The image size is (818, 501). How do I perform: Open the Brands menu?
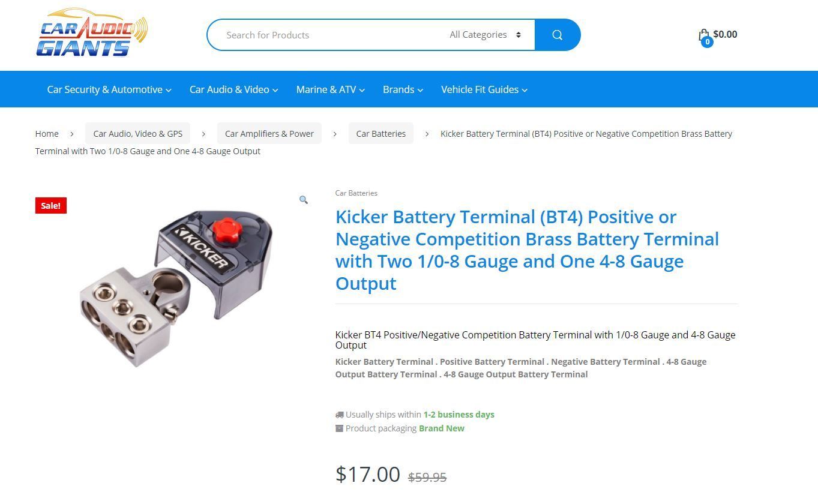tap(398, 89)
